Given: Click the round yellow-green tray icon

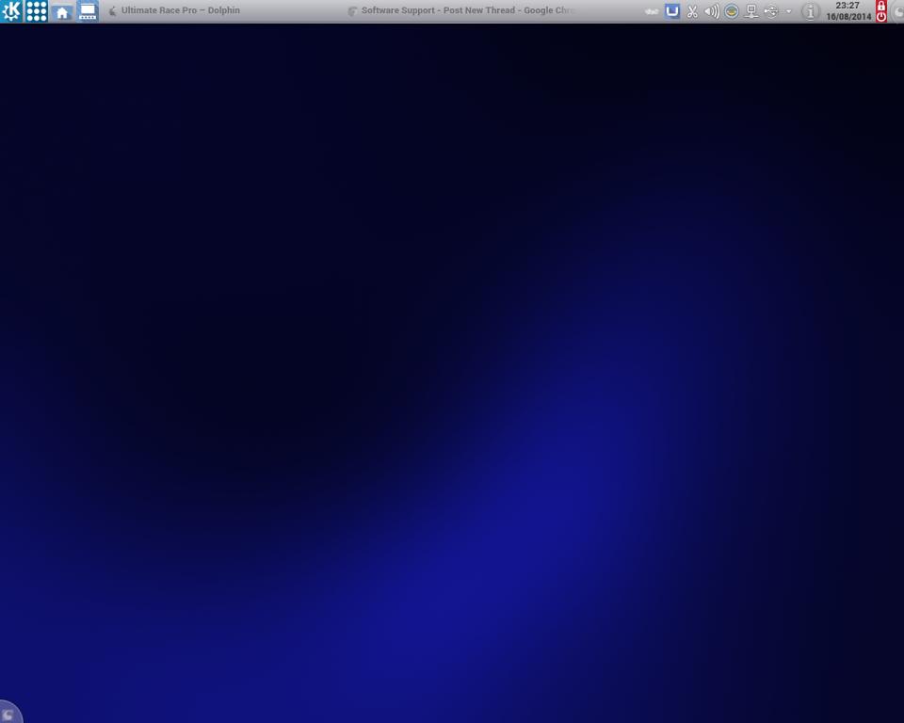Looking at the screenshot, I should click(731, 11).
